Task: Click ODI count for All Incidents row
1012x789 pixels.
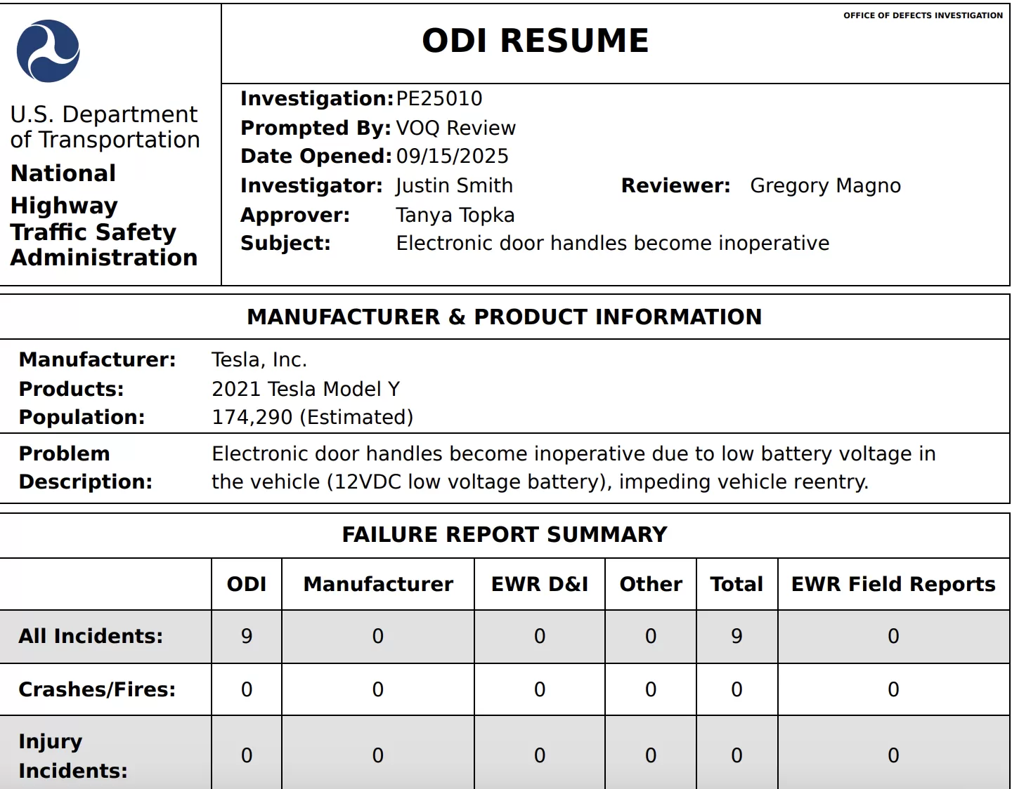Action: [x=247, y=637]
